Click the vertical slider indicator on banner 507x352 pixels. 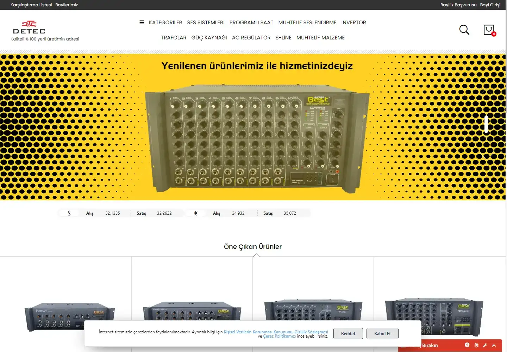[x=486, y=124]
